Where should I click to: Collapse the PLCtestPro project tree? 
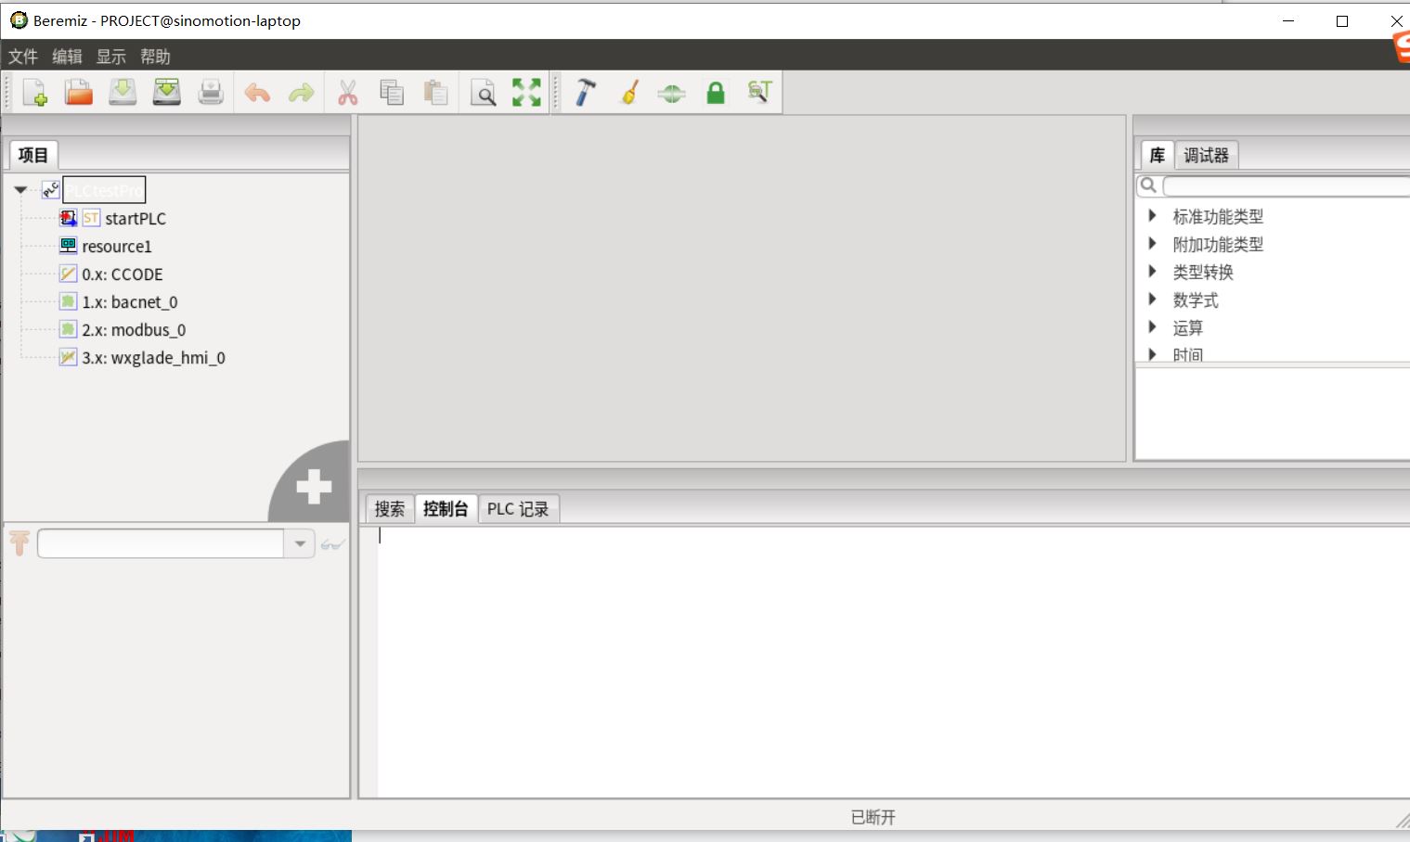20,189
